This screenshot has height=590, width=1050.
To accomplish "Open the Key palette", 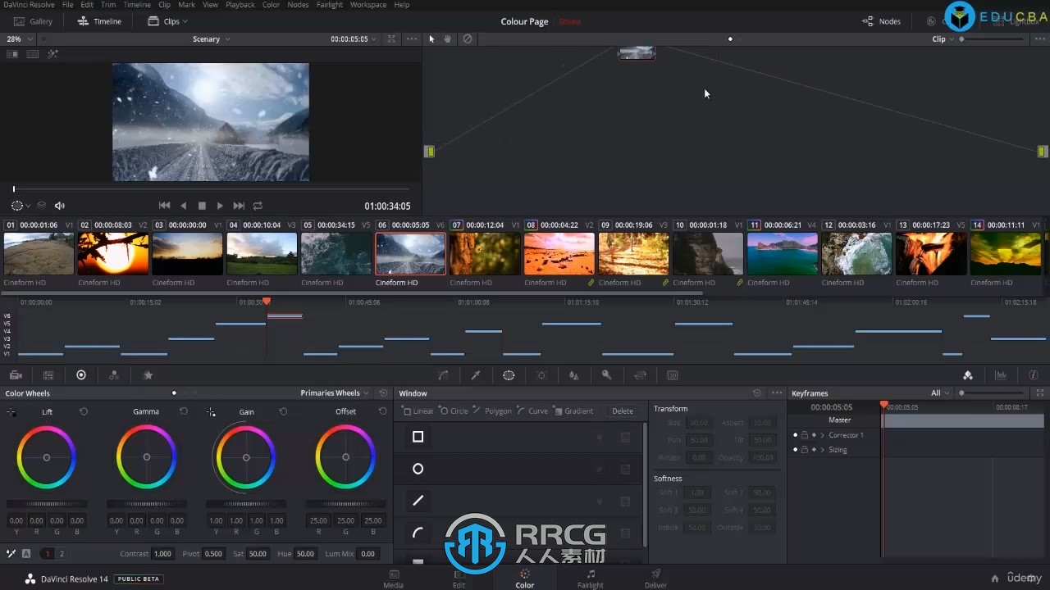I will coord(607,375).
